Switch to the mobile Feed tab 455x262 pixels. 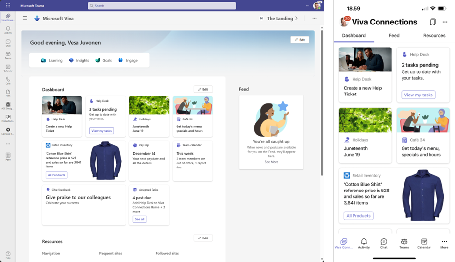pos(394,35)
